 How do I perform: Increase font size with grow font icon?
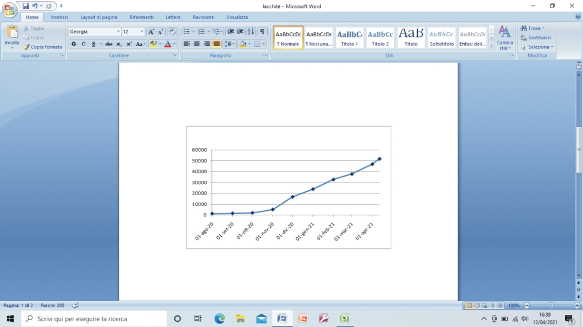[x=151, y=32]
